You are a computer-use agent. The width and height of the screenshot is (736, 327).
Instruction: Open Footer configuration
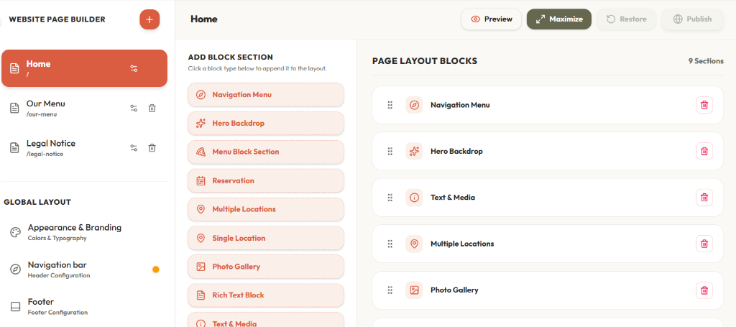point(85,306)
